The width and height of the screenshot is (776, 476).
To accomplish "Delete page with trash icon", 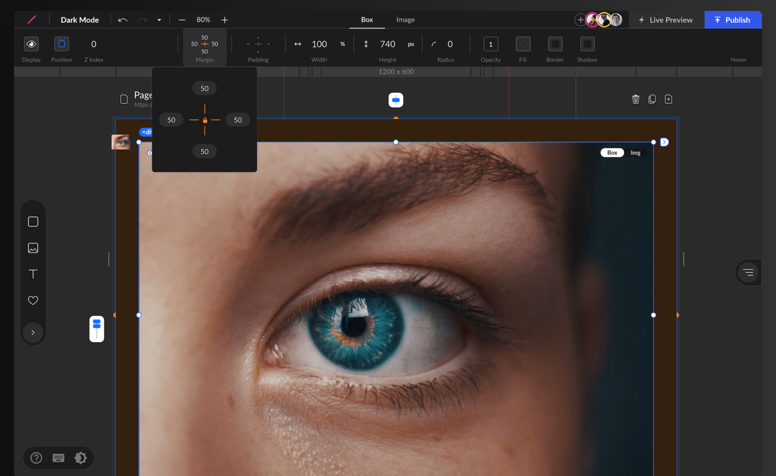I will (636, 99).
